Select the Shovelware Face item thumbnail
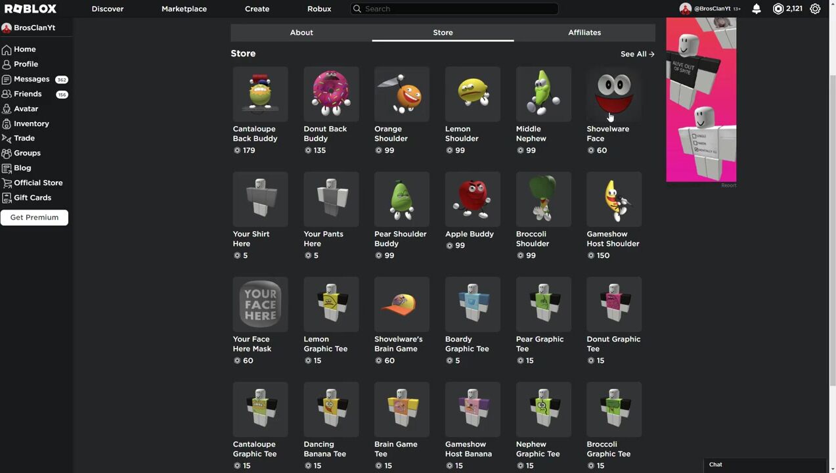The image size is (836, 473). (614, 94)
